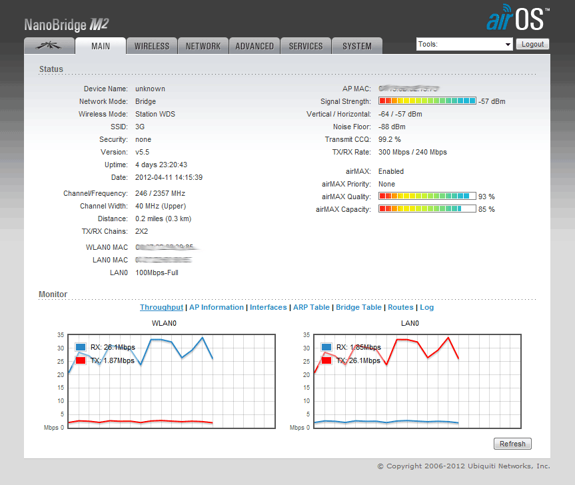Image resolution: width=575 pixels, height=485 pixels.
Task: Open the Throughput monitor link
Action: pos(161,307)
